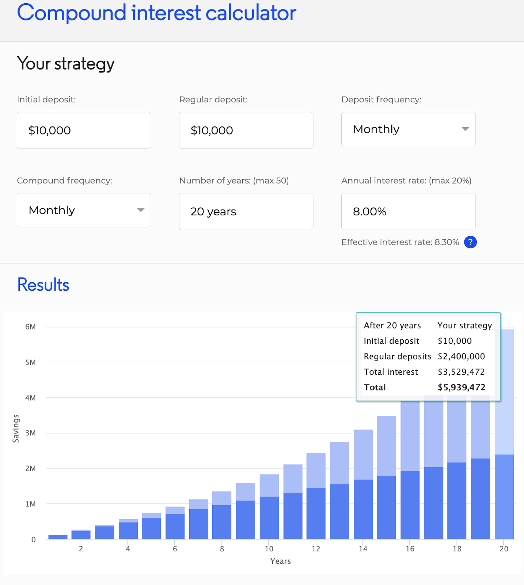
Task: Open the Deposit frequency dropdown
Action: coord(408,129)
